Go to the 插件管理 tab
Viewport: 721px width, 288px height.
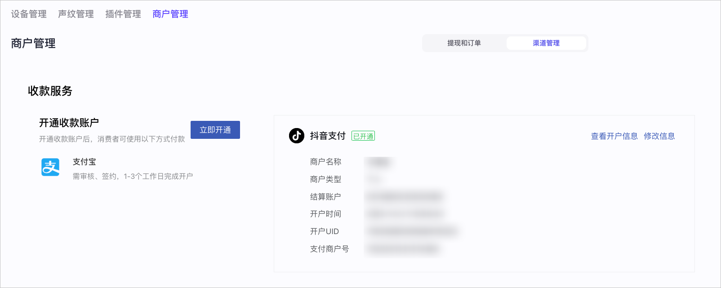(123, 14)
